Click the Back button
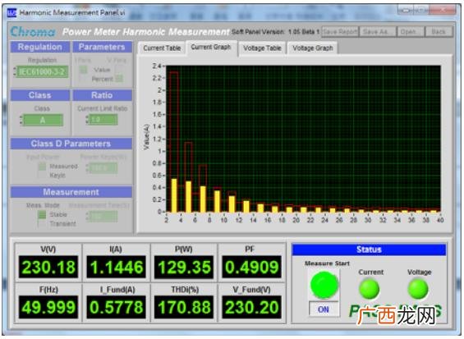The width and height of the screenshot is (464, 339). pyautogui.click(x=439, y=31)
